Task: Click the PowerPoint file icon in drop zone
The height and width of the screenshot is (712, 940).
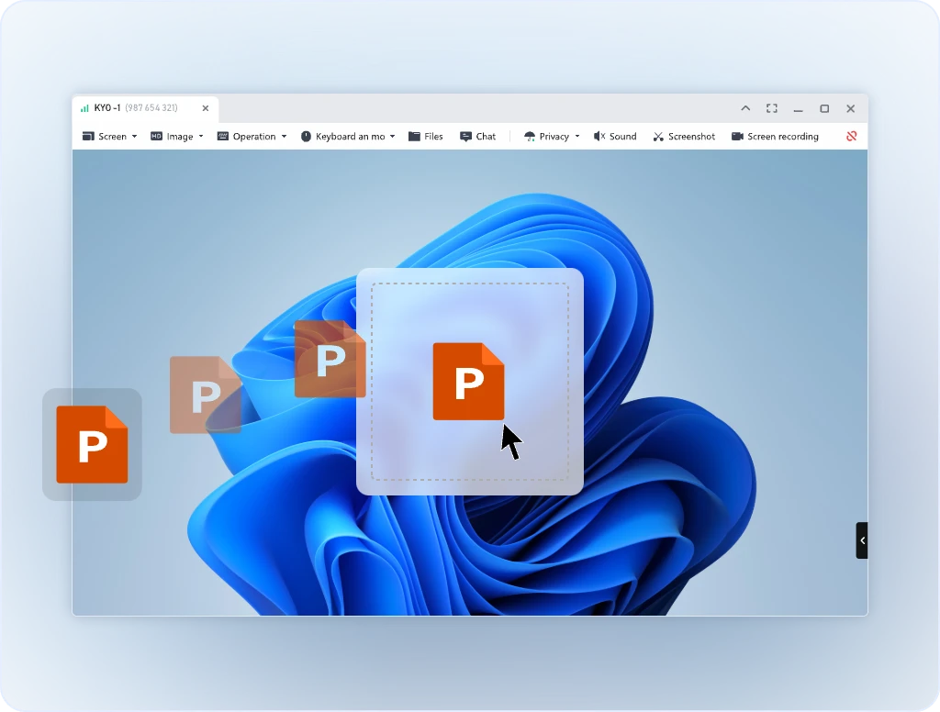Action: 468,381
